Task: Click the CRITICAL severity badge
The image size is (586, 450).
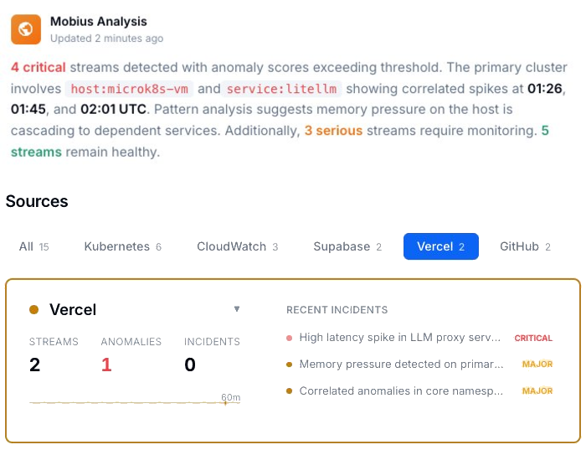Action: coord(533,339)
